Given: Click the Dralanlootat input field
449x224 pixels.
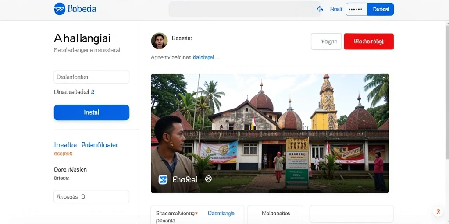Looking at the screenshot, I should (92, 77).
